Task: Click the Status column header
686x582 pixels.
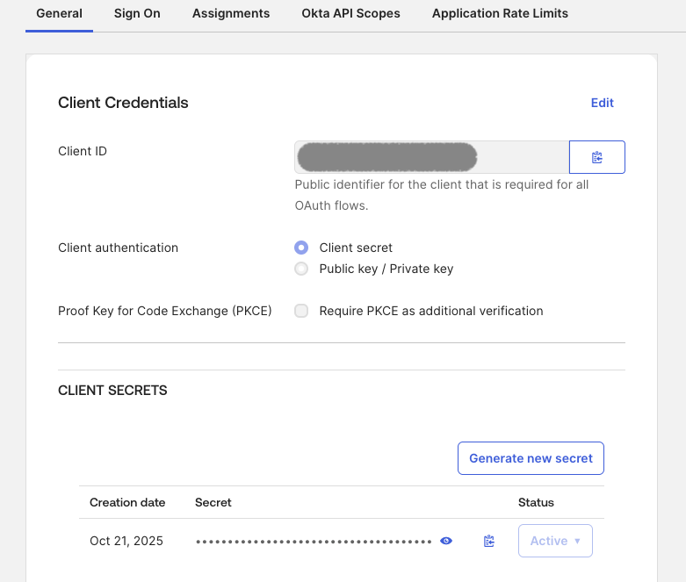Action: [x=536, y=502]
